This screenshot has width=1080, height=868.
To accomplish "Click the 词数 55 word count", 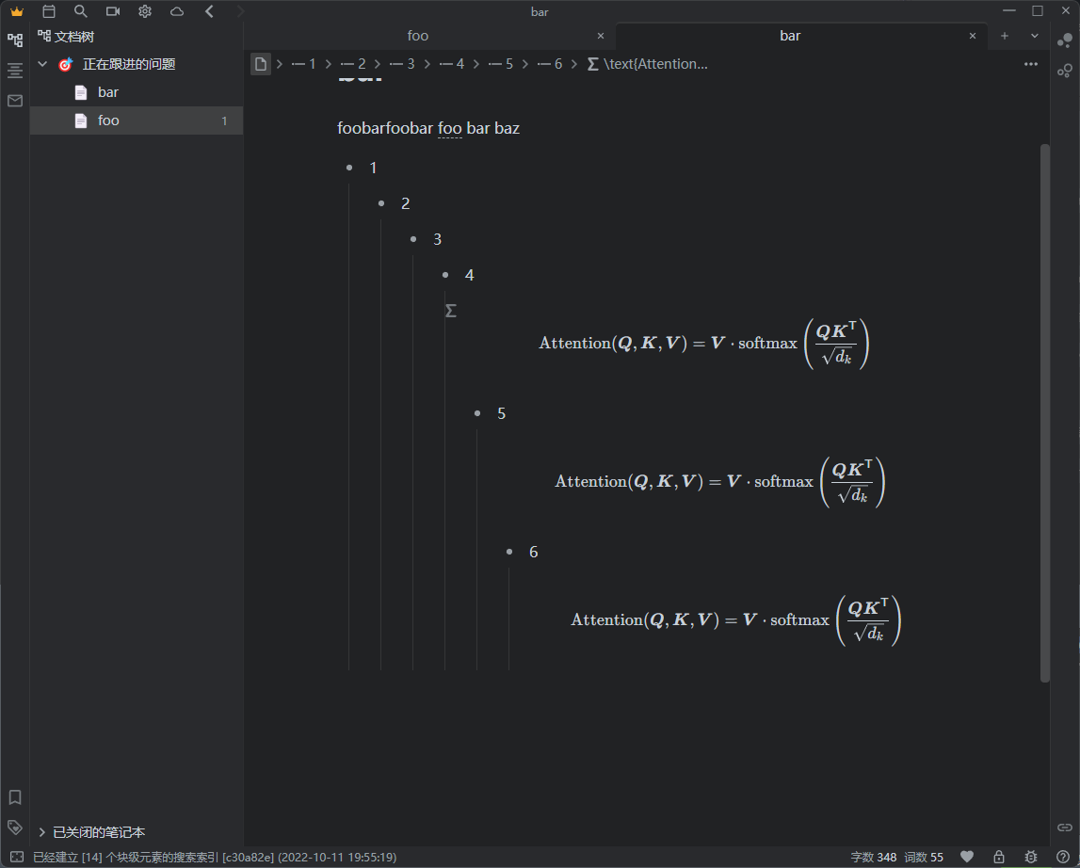I will click(924, 857).
